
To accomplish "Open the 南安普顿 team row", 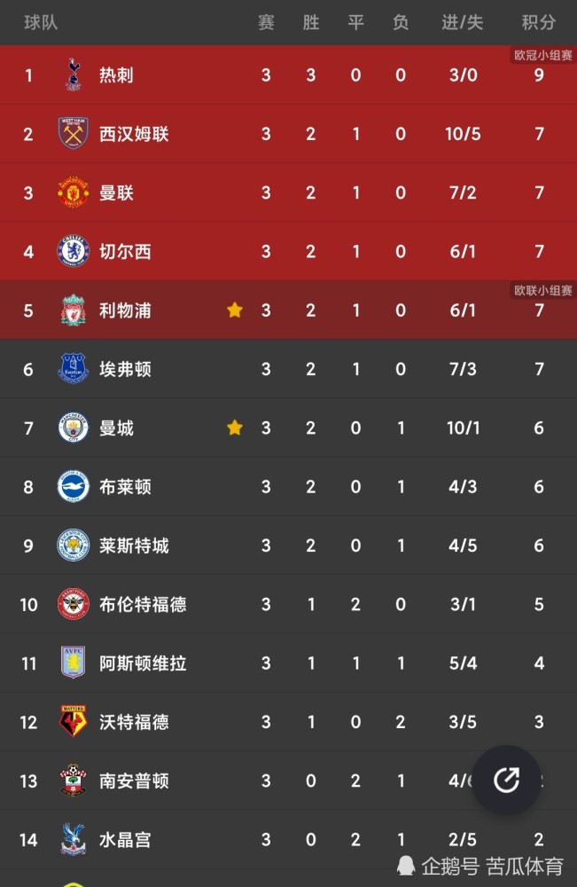I will [x=288, y=781].
